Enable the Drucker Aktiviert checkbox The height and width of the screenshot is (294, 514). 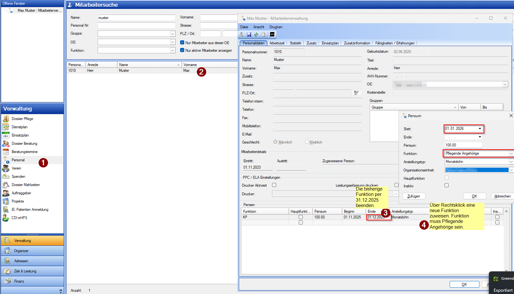point(274,185)
